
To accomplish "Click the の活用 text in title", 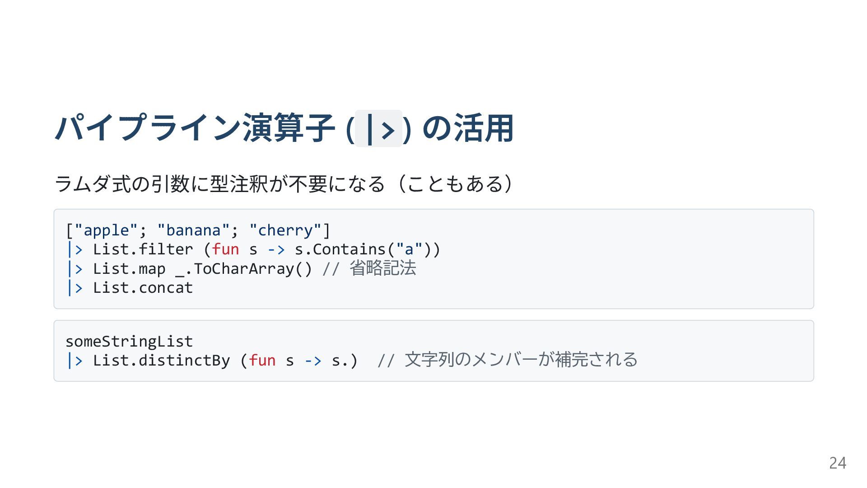I will point(468,128).
